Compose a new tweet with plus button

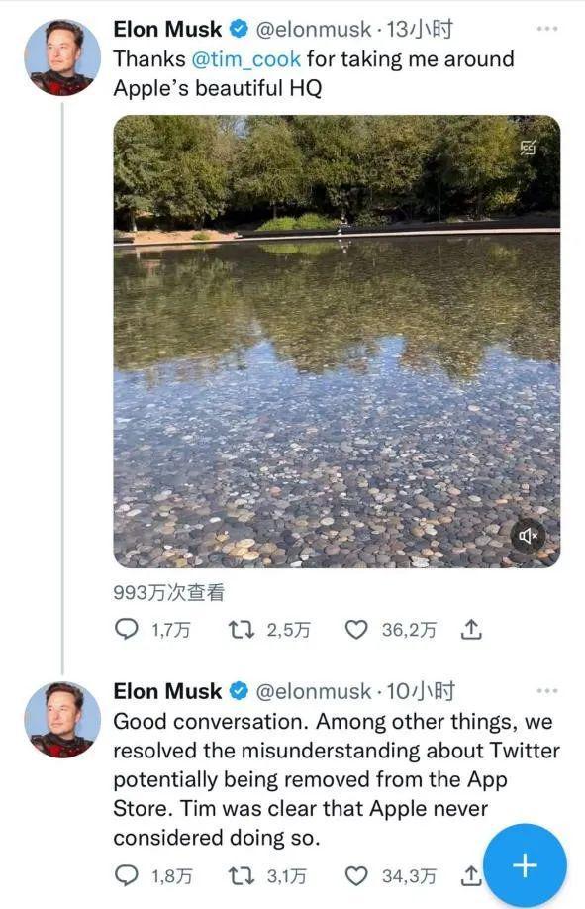(525, 865)
